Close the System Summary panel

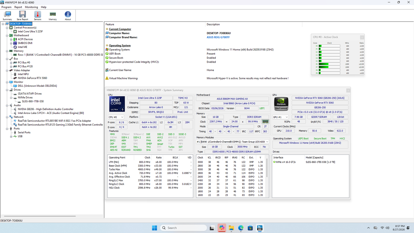pos(348,90)
